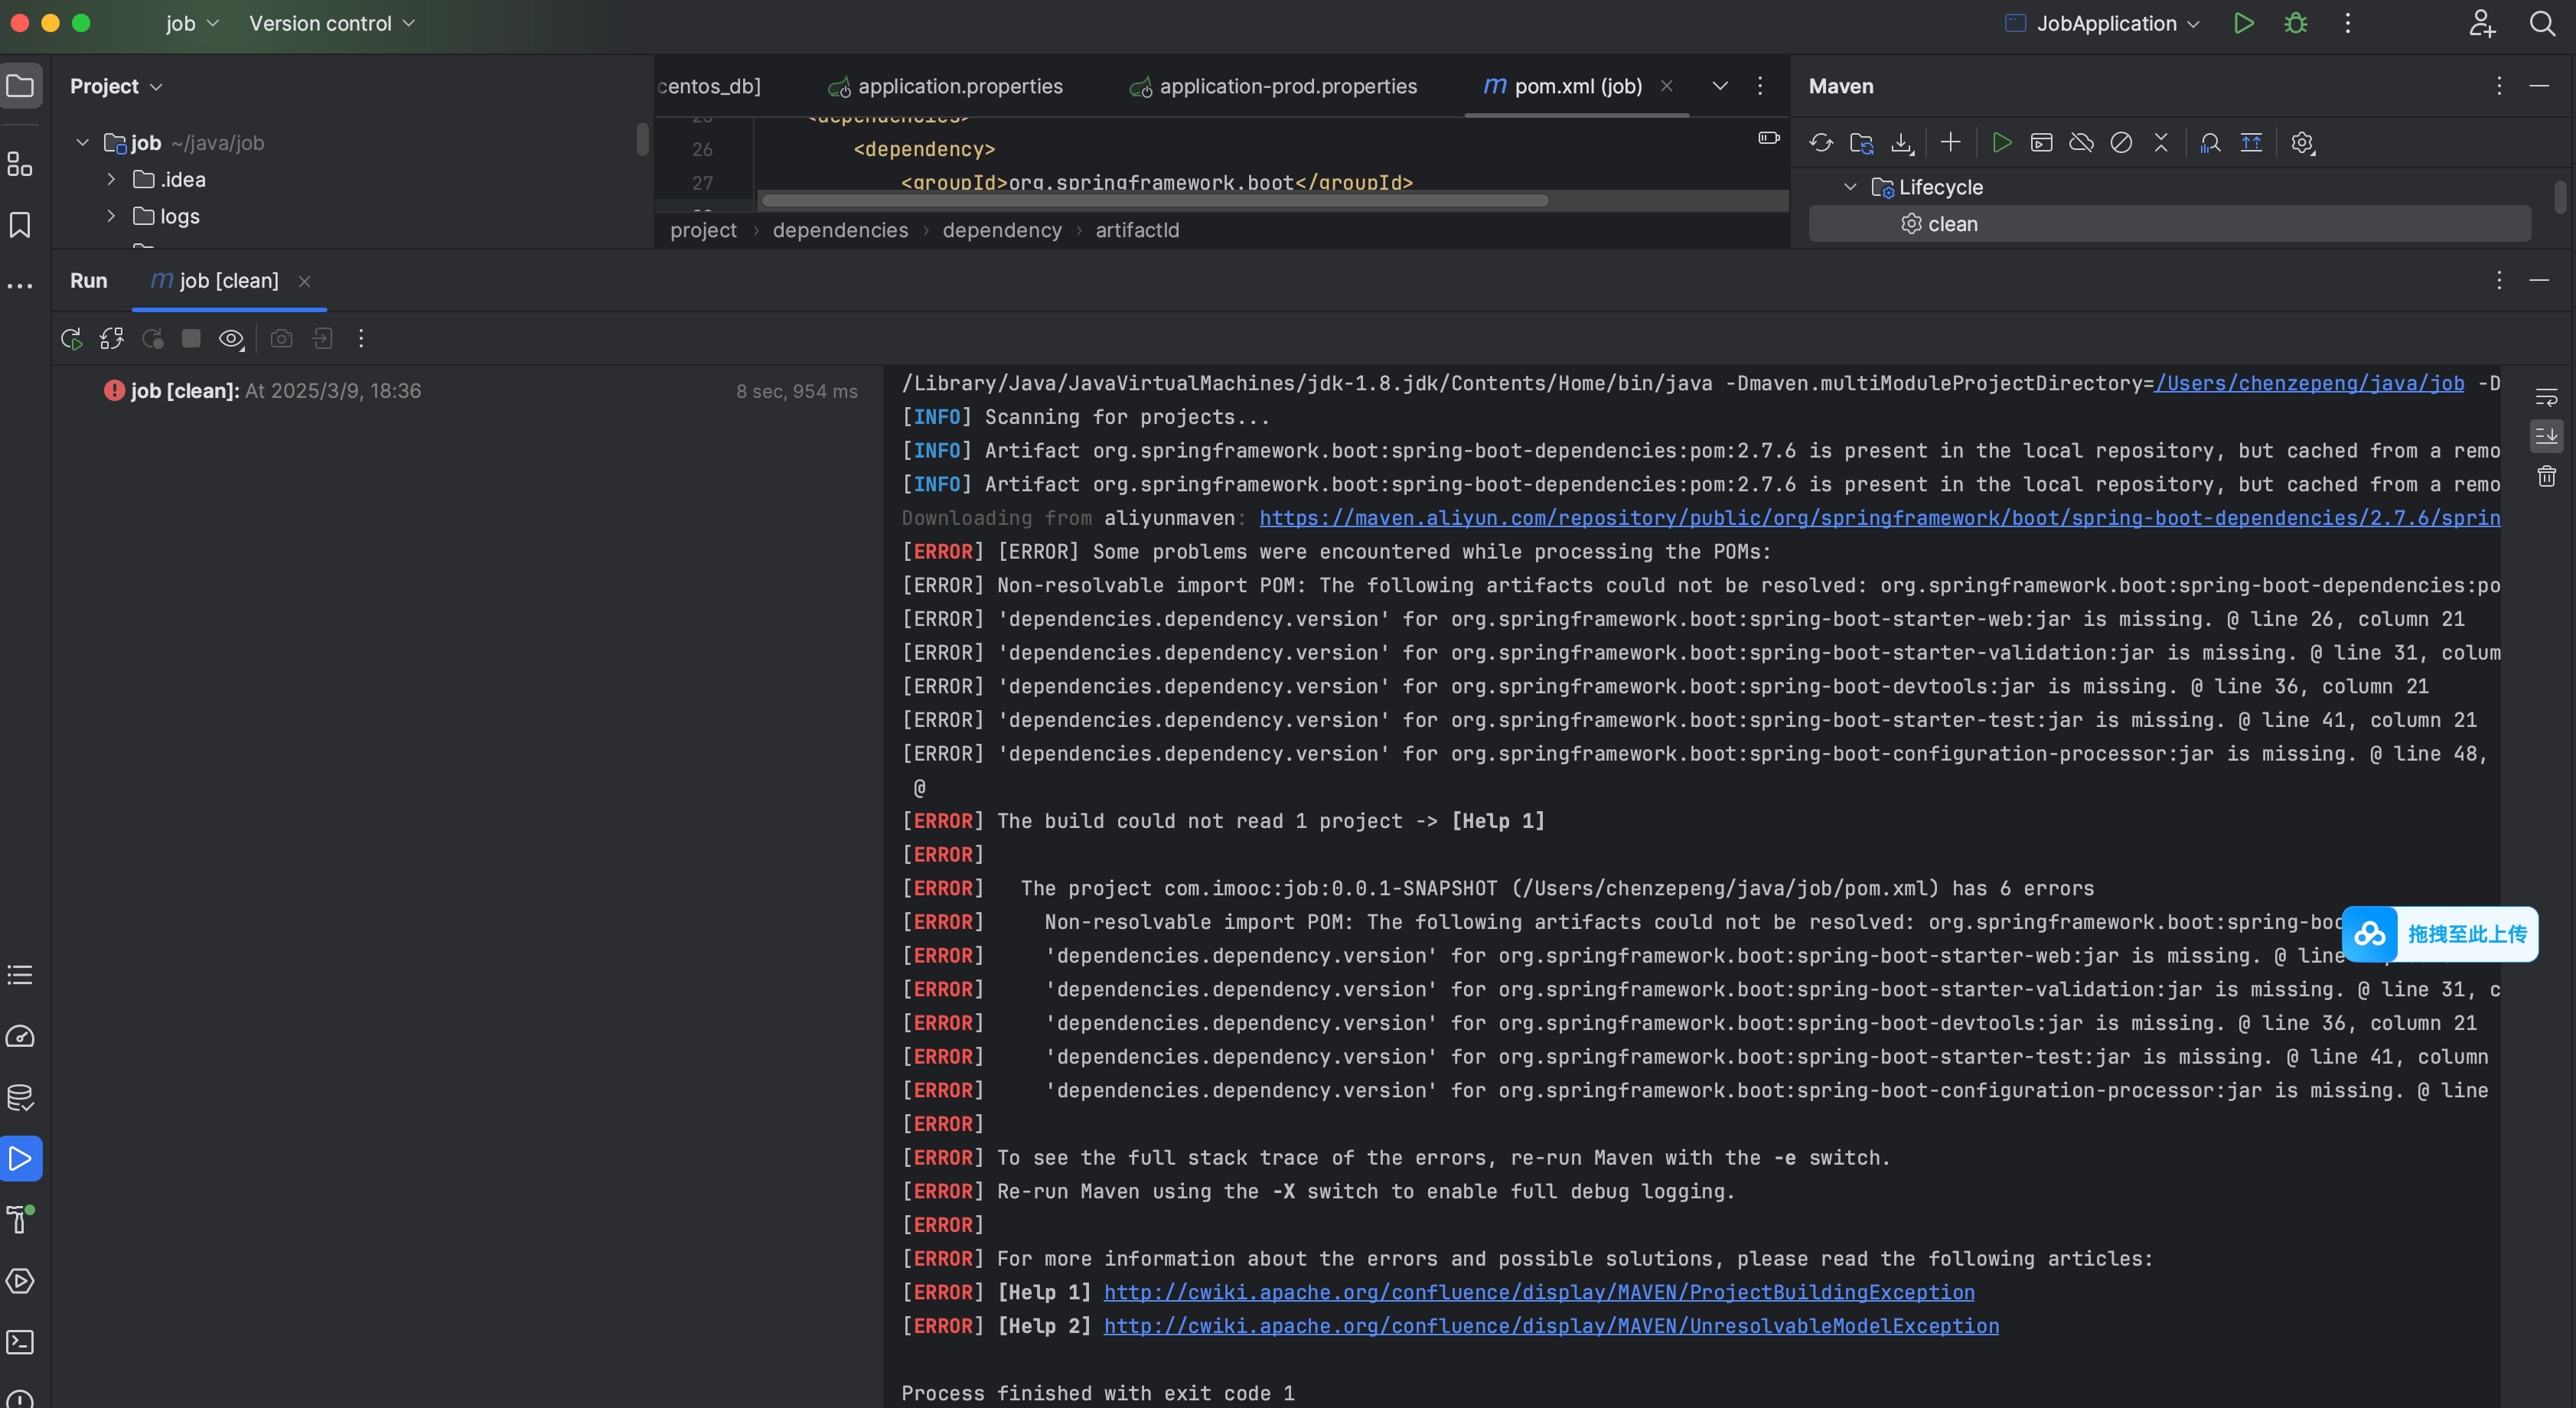Click the camera dump threads icon
Image resolution: width=2576 pixels, height=1408 pixels.
(282, 339)
